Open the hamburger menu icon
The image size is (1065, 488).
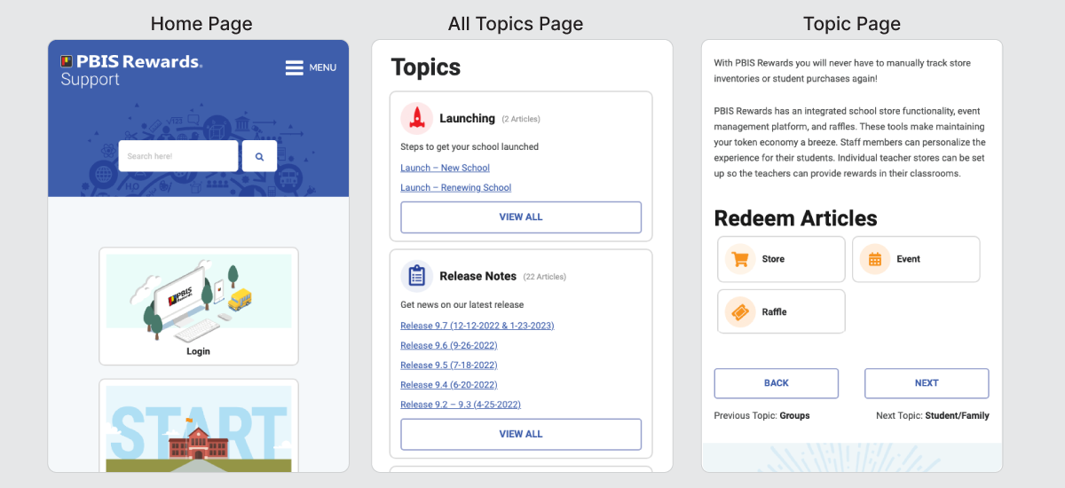coord(294,67)
